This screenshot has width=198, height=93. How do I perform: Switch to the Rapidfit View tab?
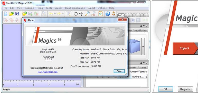coord(140,31)
